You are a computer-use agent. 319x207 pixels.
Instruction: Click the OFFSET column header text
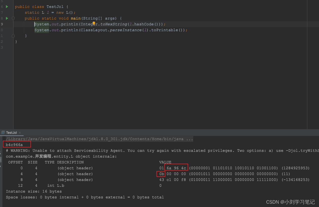click(15, 162)
